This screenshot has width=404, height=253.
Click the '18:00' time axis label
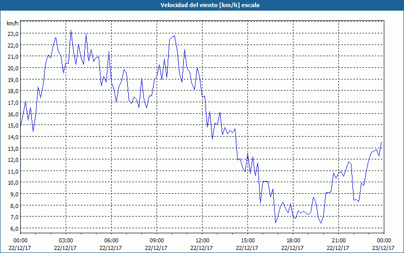(293, 241)
